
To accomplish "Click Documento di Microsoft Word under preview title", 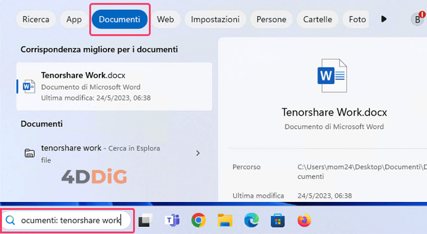I will point(334,127).
